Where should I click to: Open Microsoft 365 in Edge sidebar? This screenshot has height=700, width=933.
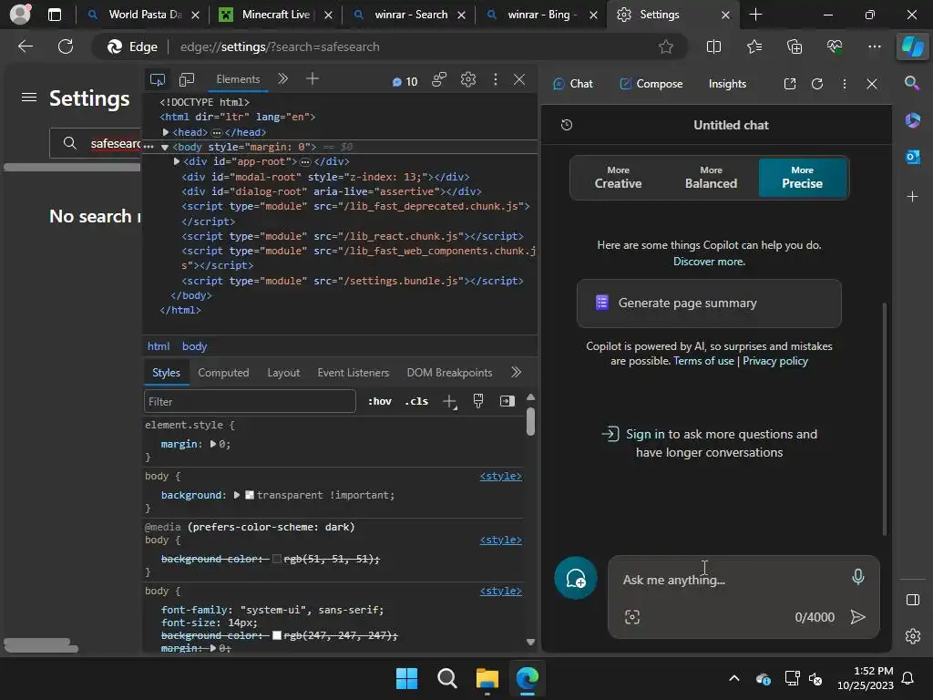tap(912, 120)
